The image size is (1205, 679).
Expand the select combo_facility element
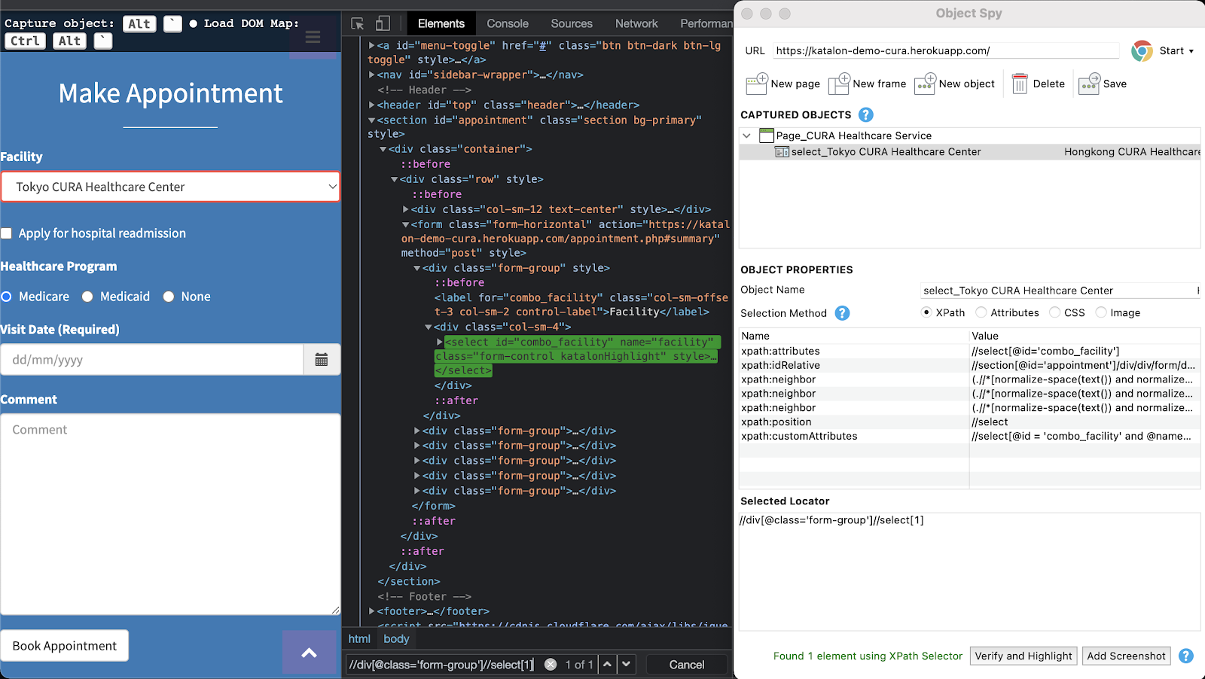click(440, 342)
